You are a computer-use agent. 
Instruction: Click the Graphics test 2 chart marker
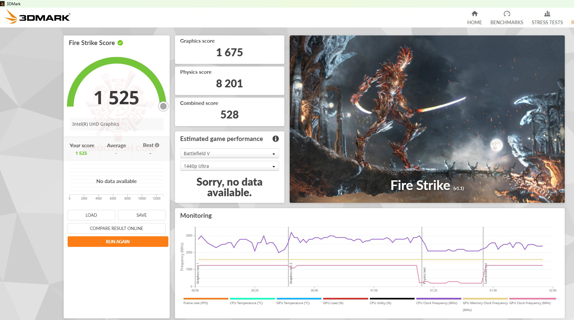click(x=291, y=273)
